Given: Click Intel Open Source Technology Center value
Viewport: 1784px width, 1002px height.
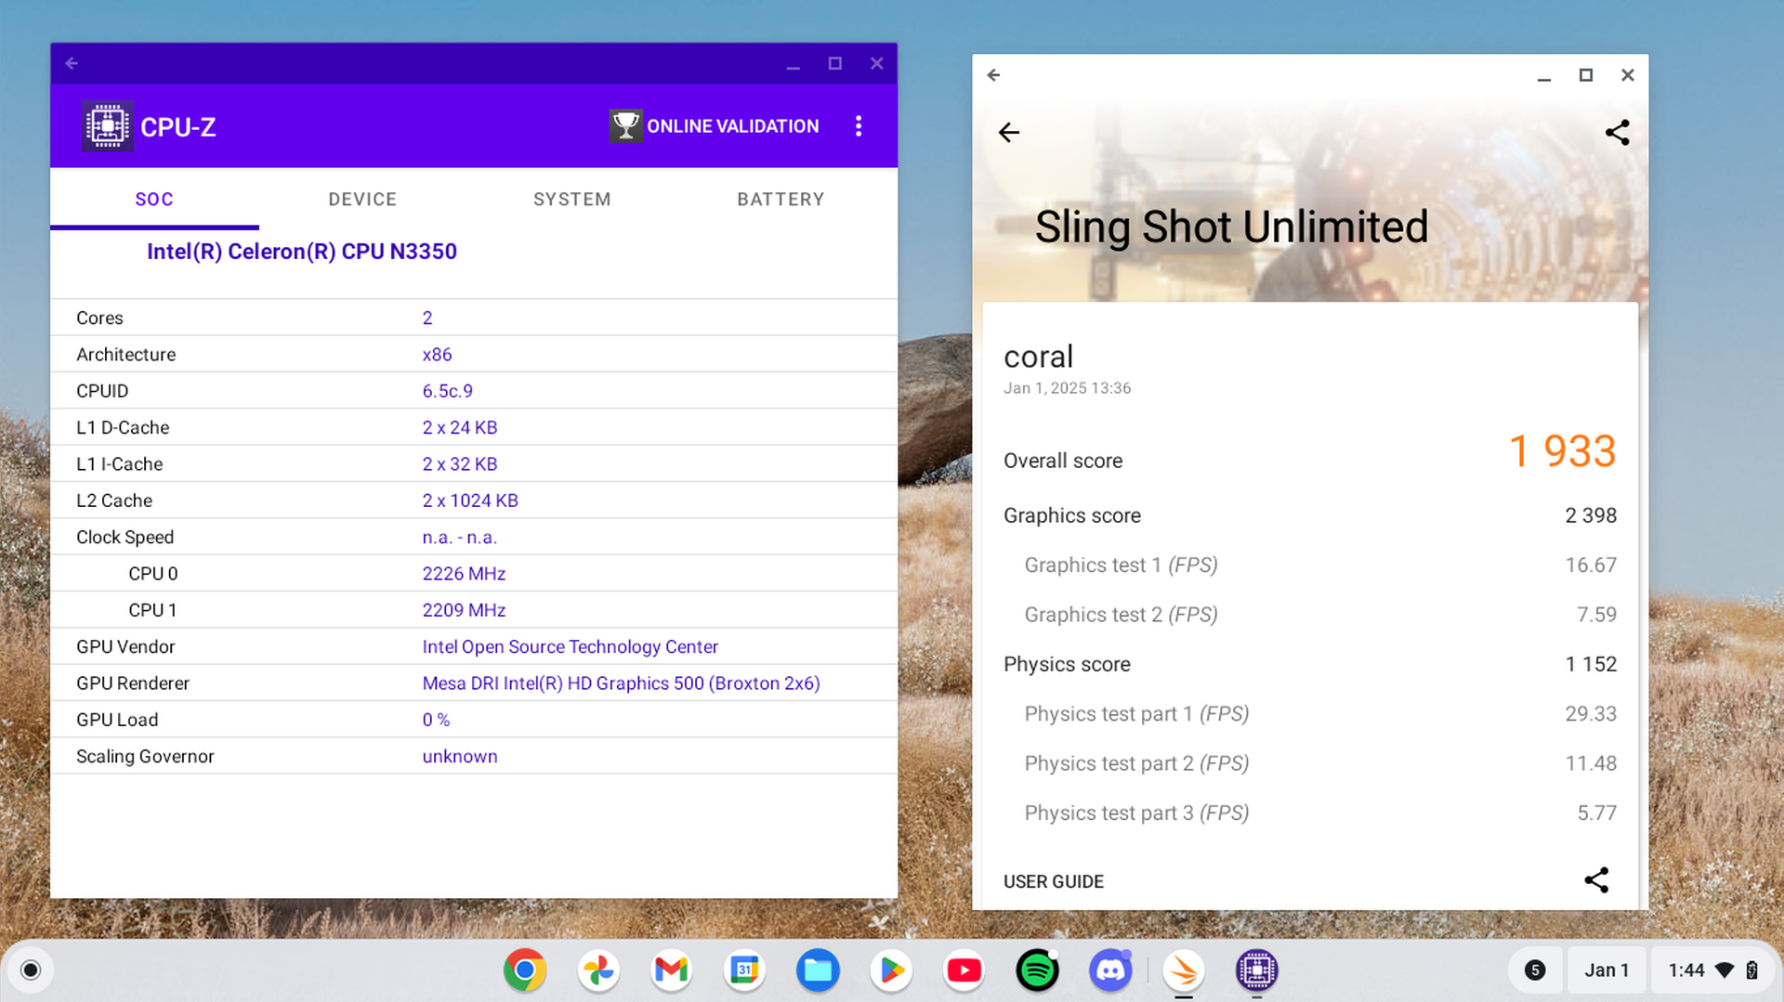Looking at the screenshot, I should point(571,646).
